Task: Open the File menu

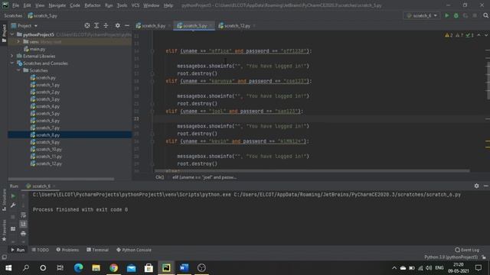Action: [15, 5]
